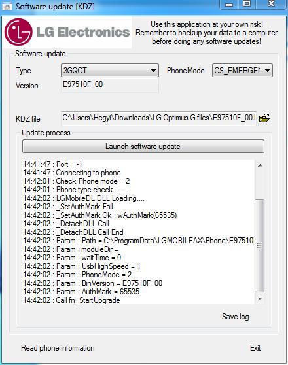Close the Software update window
Viewport: 288px width, 365px height.
tap(271, 4)
